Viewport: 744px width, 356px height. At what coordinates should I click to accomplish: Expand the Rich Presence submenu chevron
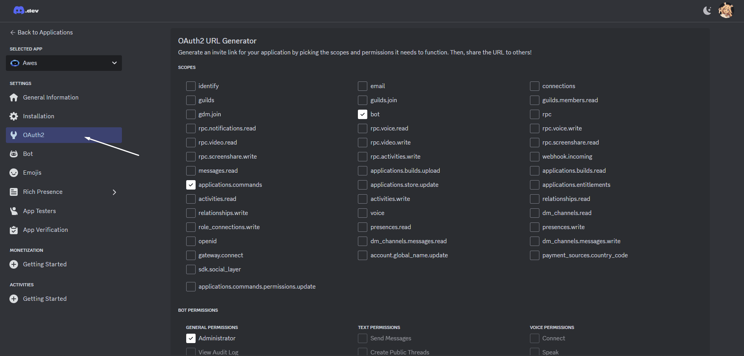click(x=114, y=192)
